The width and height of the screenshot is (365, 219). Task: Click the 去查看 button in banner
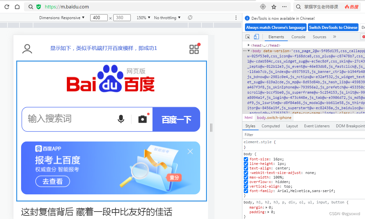[53, 181]
